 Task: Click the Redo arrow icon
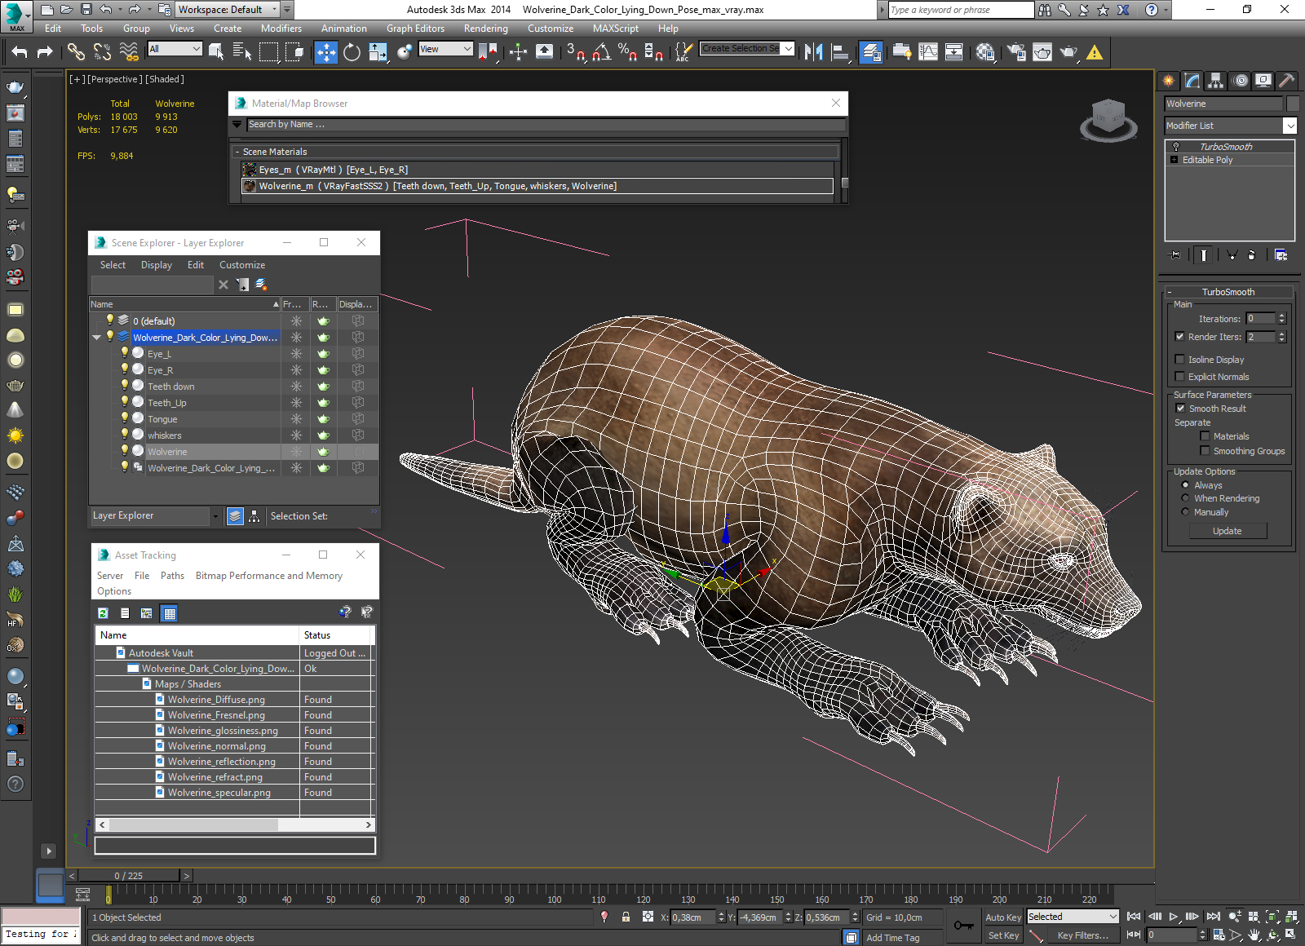[45, 52]
